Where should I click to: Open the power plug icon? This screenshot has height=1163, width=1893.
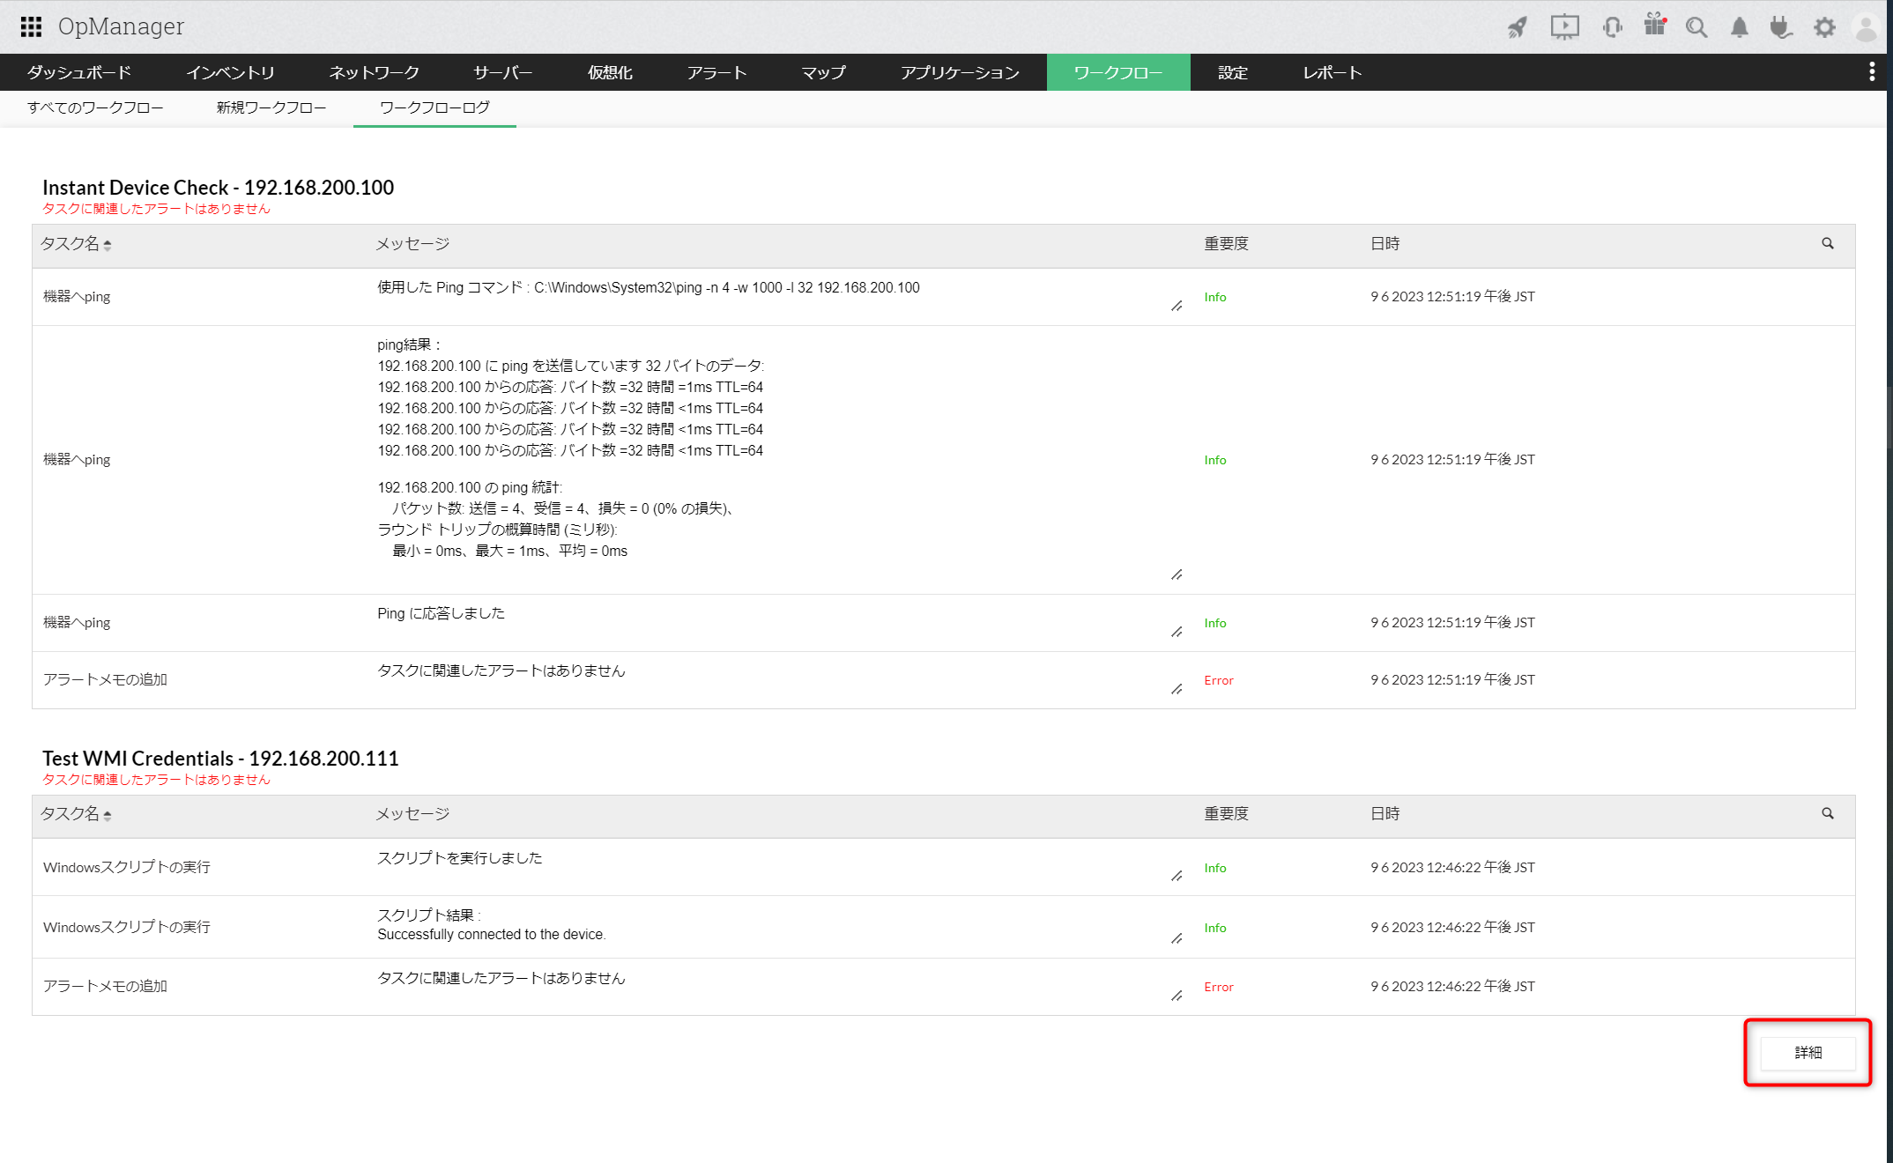1780,27
